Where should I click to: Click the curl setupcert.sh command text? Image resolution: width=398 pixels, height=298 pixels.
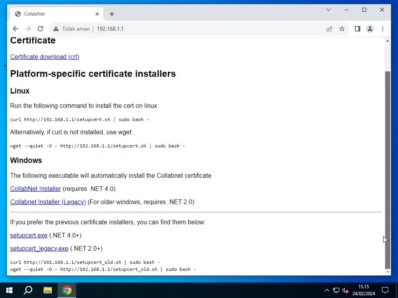pyautogui.click(x=79, y=120)
